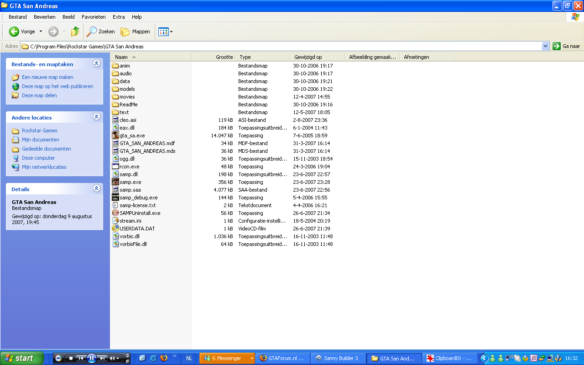Select the anim folder icon
The height and width of the screenshot is (365, 584).
tap(115, 66)
